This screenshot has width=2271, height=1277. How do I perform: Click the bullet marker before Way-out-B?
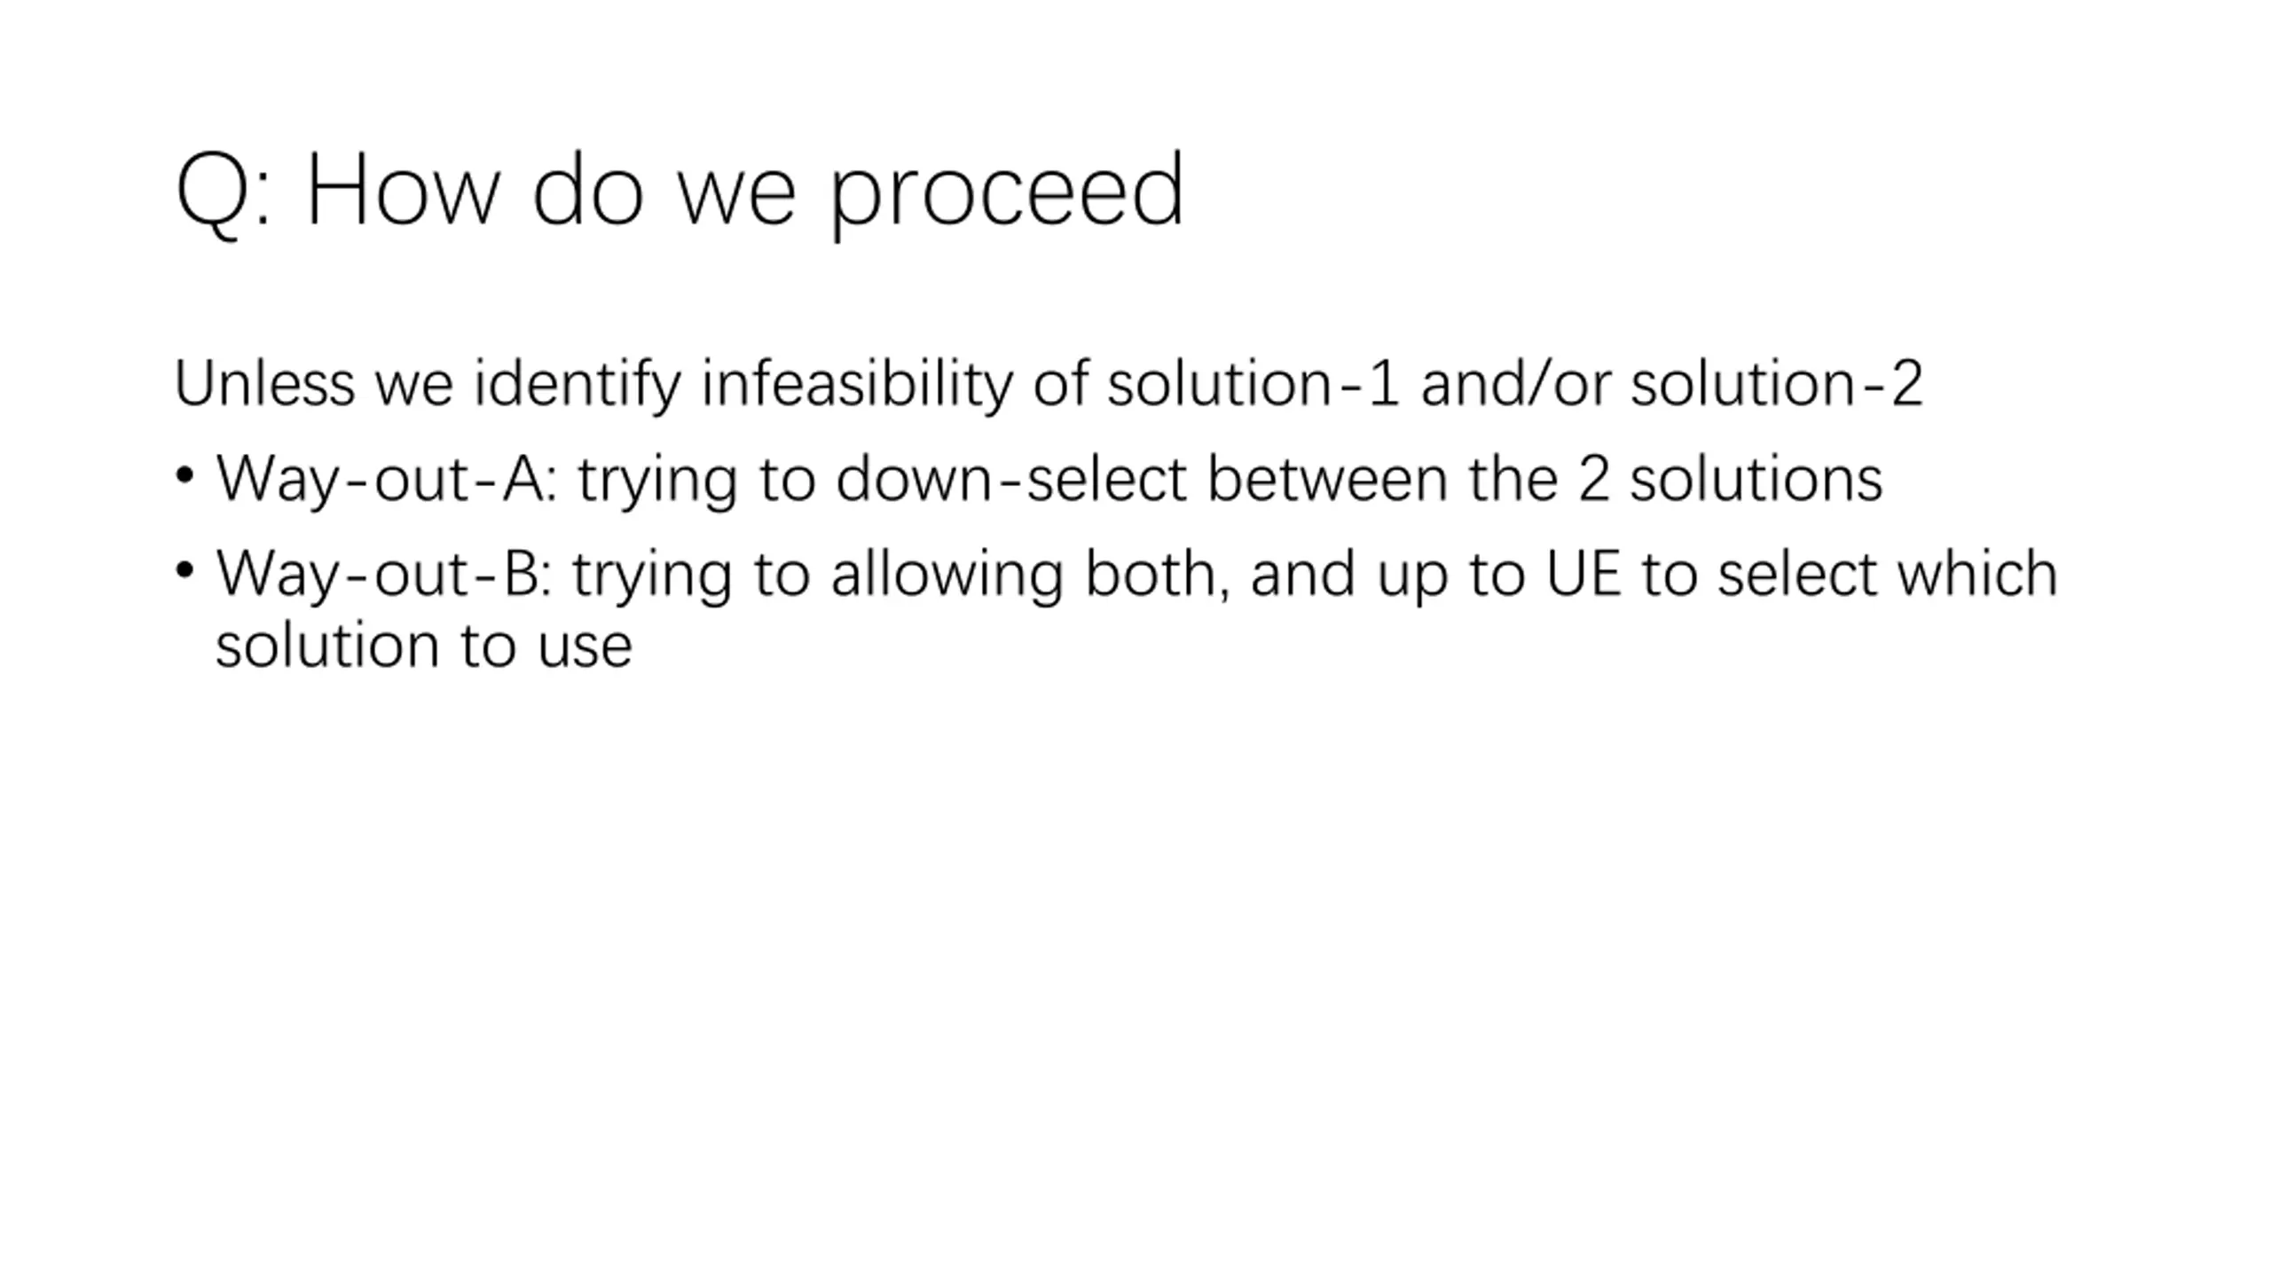click(185, 570)
